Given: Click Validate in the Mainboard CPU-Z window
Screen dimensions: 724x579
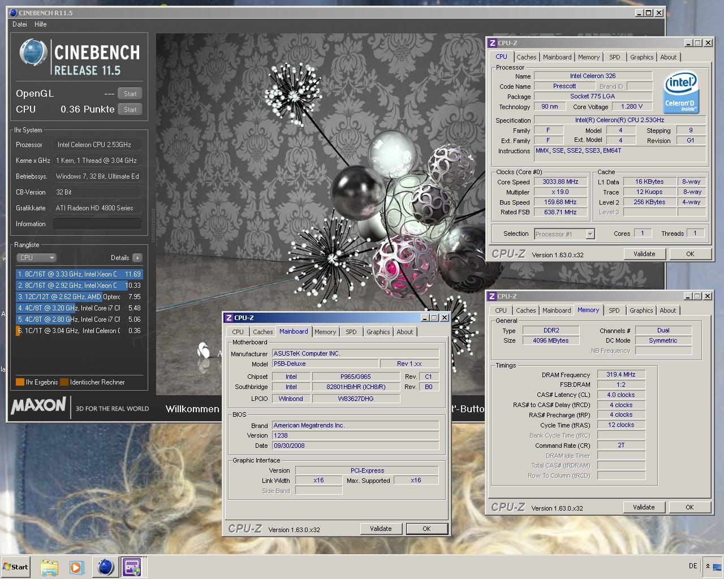Looking at the screenshot, I should tap(381, 529).
